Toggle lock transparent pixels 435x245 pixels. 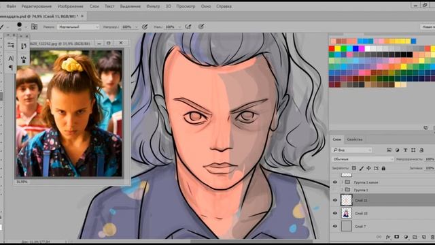[x=354, y=168]
